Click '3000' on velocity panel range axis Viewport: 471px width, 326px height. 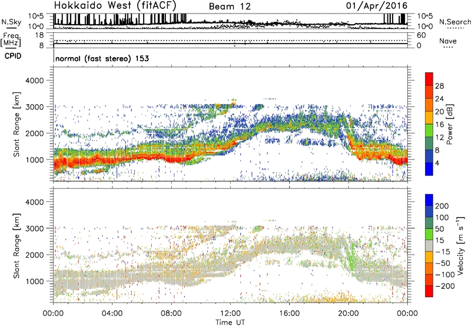tap(34, 228)
